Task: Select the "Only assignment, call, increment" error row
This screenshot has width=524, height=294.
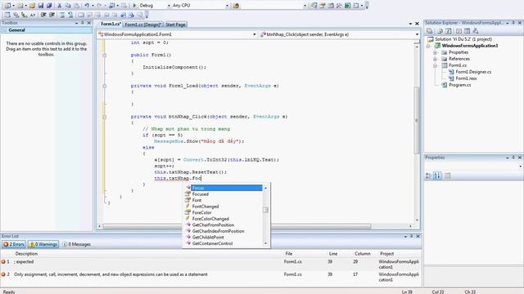Action: click(x=210, y=277)
